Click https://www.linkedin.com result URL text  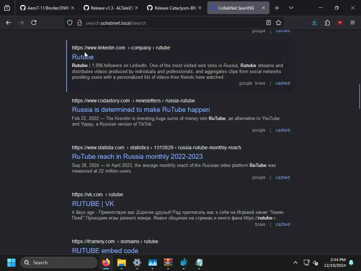pos(121,48)
